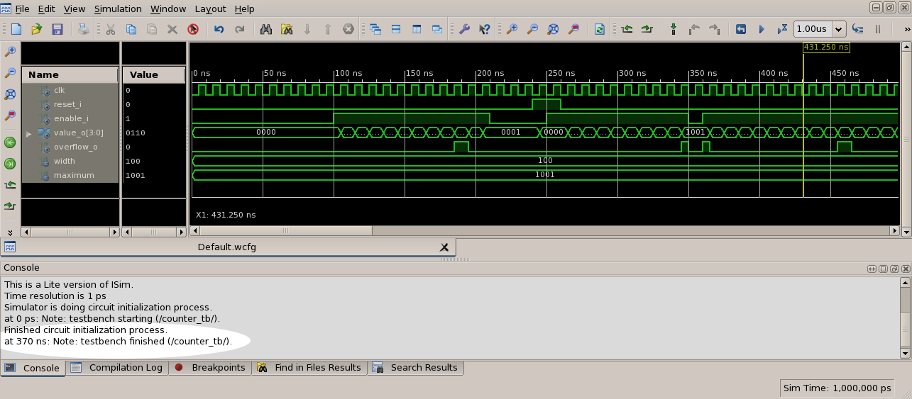This screenshot has width=912, height=399.
Task: Open the 1.00us simulation time dropdown
Action: [x=838, y=29]
